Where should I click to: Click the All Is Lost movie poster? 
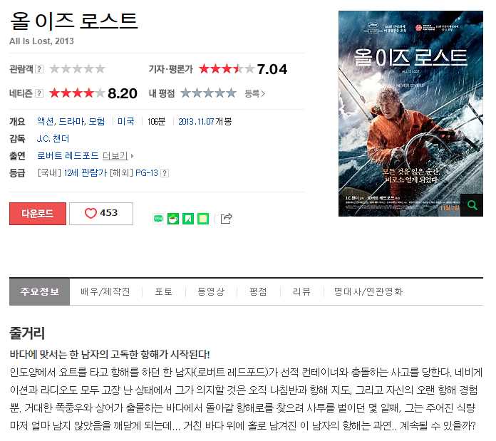(410, 113)
